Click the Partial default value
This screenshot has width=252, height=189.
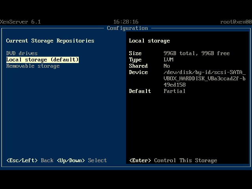(174, 91)
